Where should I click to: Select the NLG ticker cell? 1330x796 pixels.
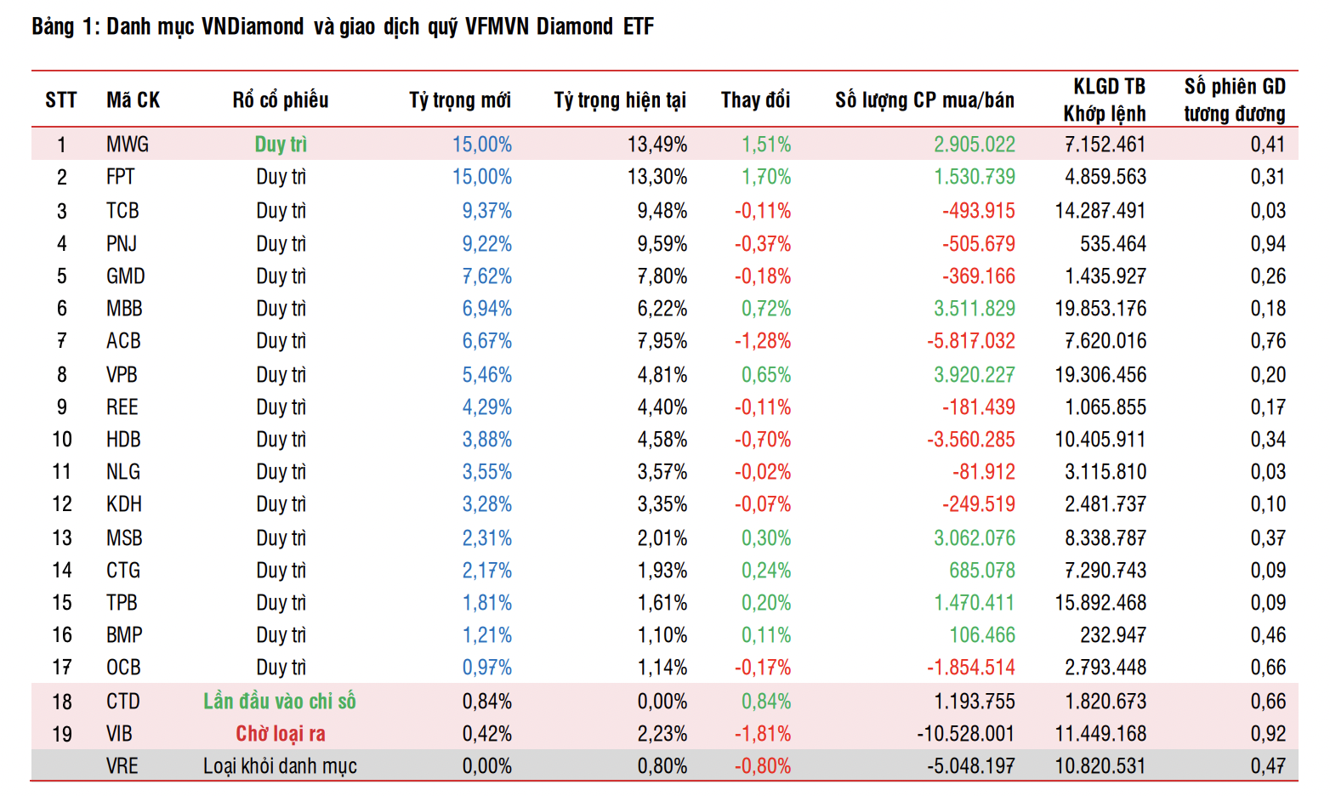(x=123, y=472)
